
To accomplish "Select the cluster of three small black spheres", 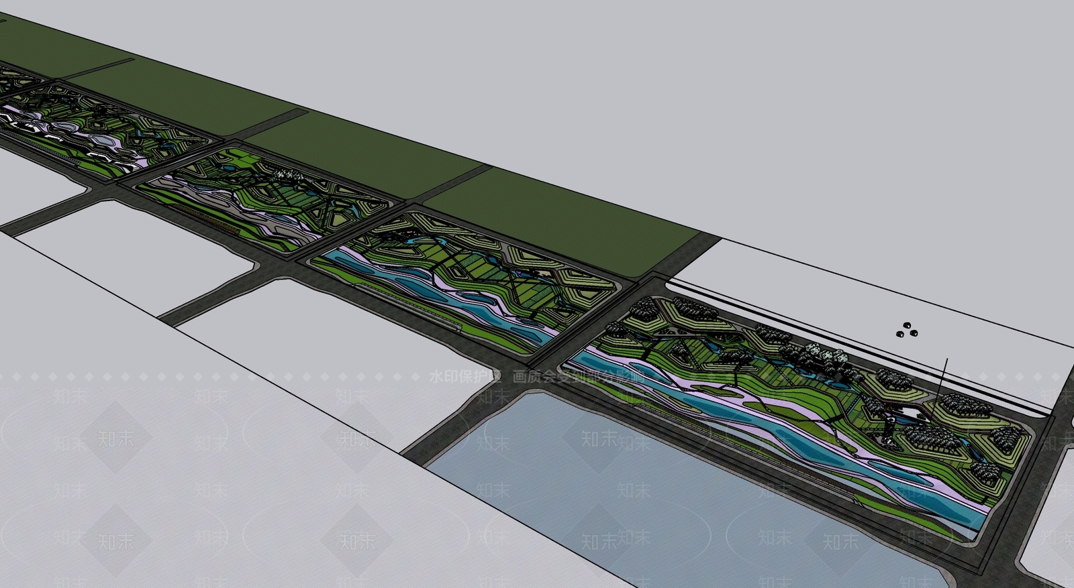I will point(907,329).
